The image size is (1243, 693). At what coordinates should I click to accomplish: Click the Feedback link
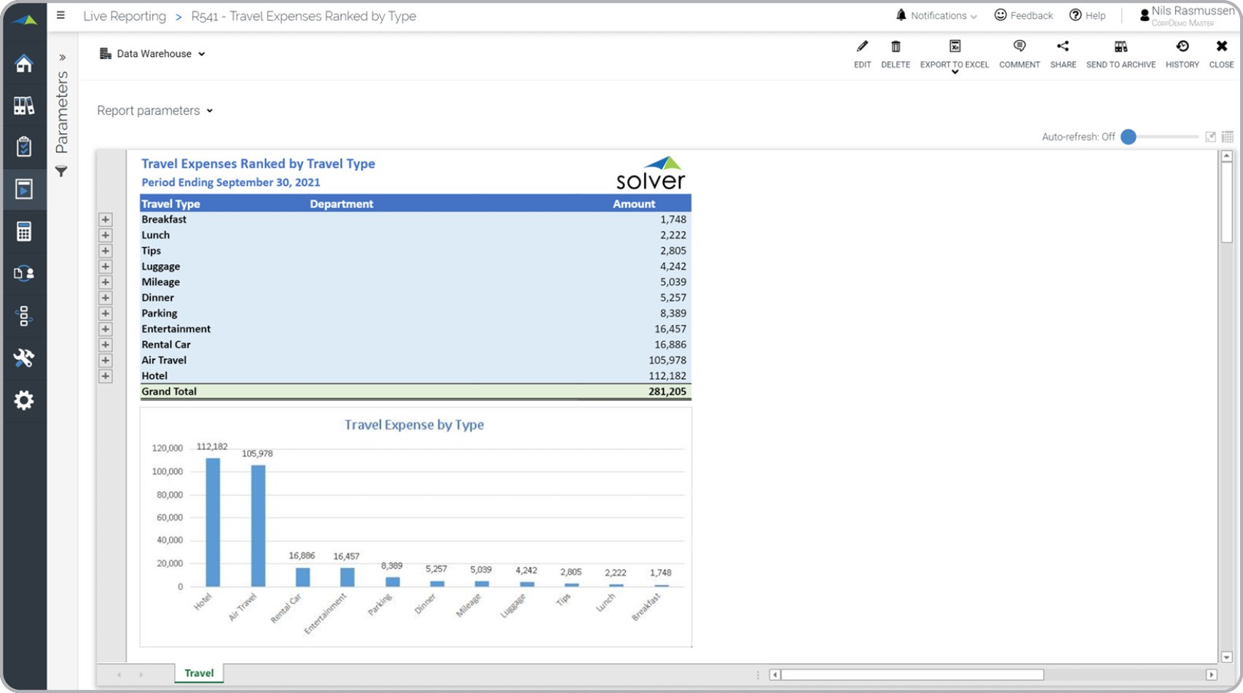pos(1024,15)
